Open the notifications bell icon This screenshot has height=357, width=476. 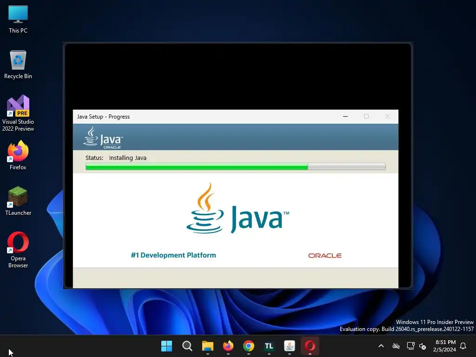pos(463,346)
